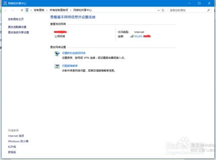
Task: Click the control panel icon in address bar
Action: [27, 10]
